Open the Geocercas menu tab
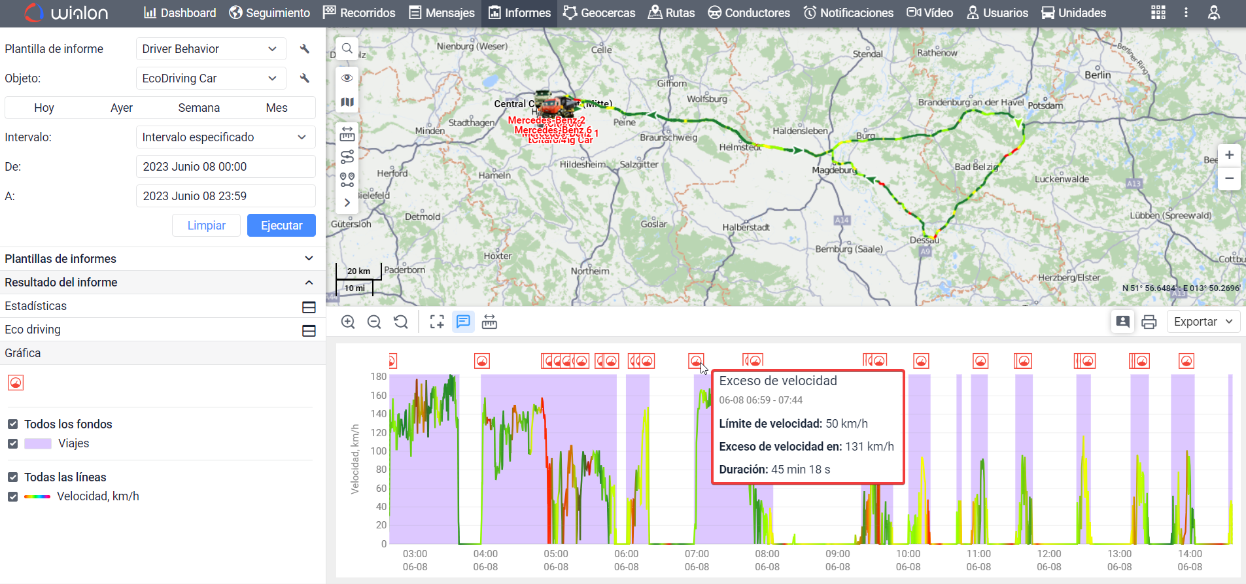Image resolution: width=1246 pixels, height=584 pixels. 599,13
